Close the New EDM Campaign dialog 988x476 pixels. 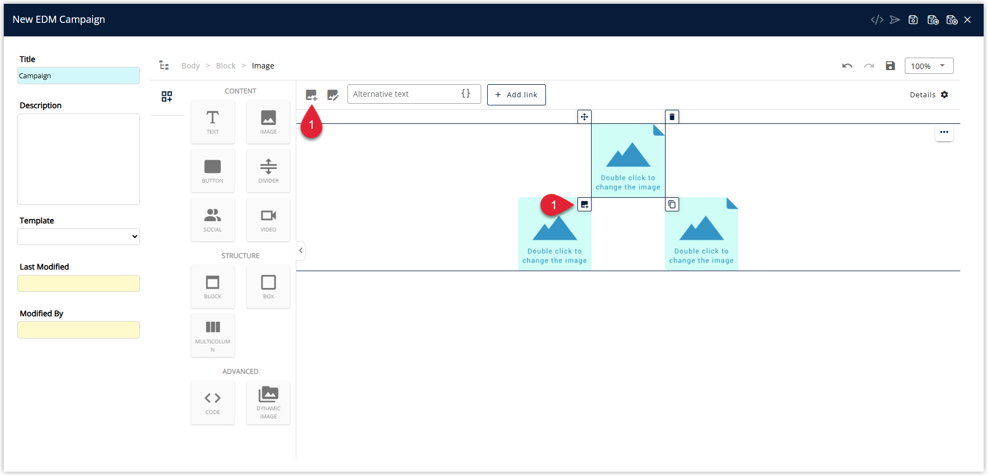[967, 20]
